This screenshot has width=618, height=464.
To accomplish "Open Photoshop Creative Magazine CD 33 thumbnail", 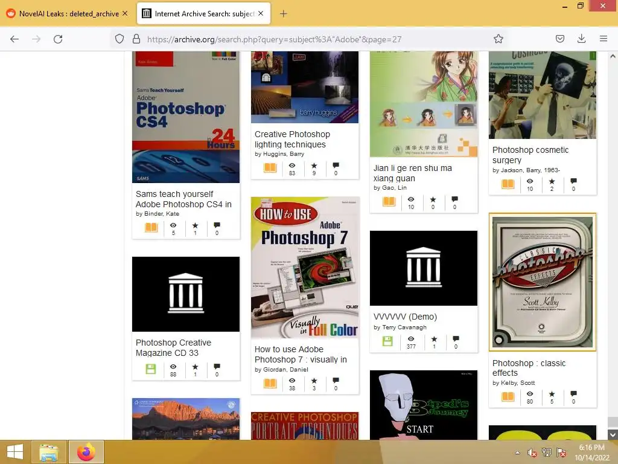I will point(186,294).
